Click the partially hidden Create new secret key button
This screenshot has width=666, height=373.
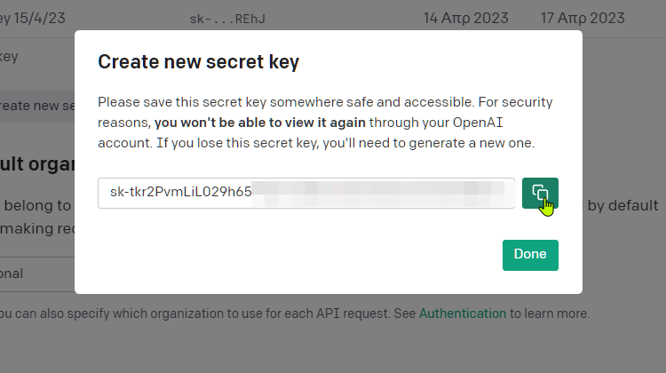37,106
